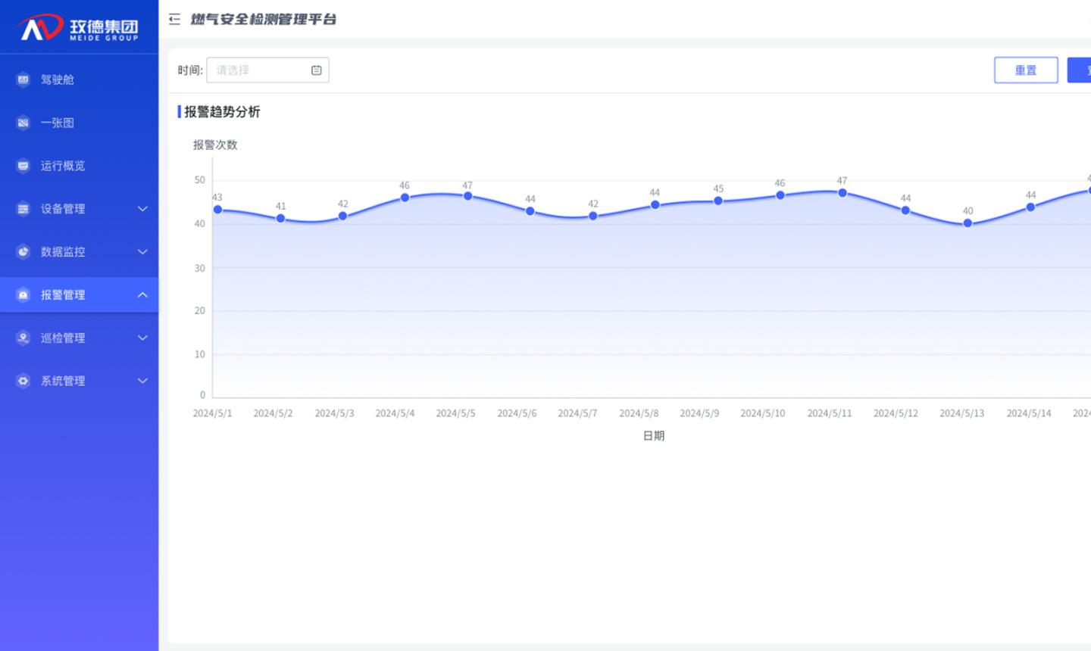Click the 请选择 time input field
The image size is (1091, 651).
pos(258,70)
